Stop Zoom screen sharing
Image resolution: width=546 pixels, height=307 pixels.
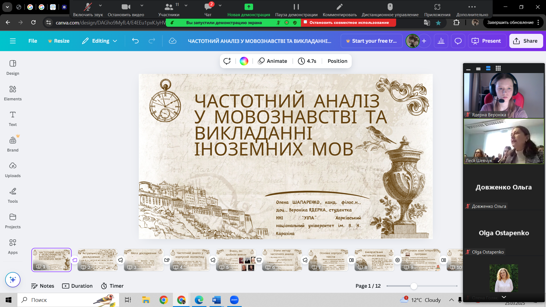coord(348,22)
